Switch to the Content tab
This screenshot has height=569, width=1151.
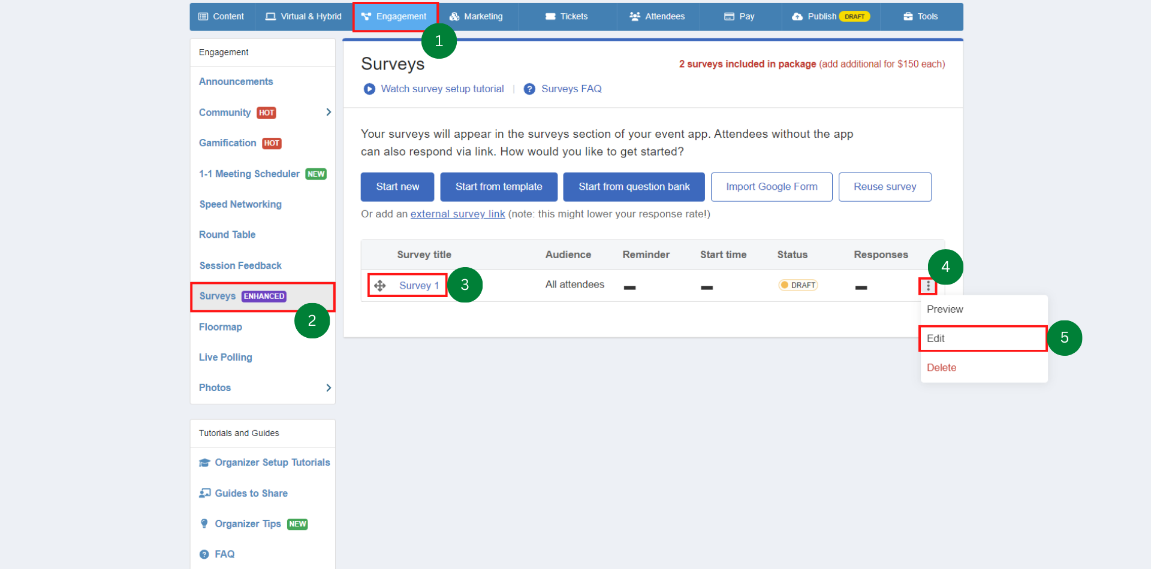221,16
